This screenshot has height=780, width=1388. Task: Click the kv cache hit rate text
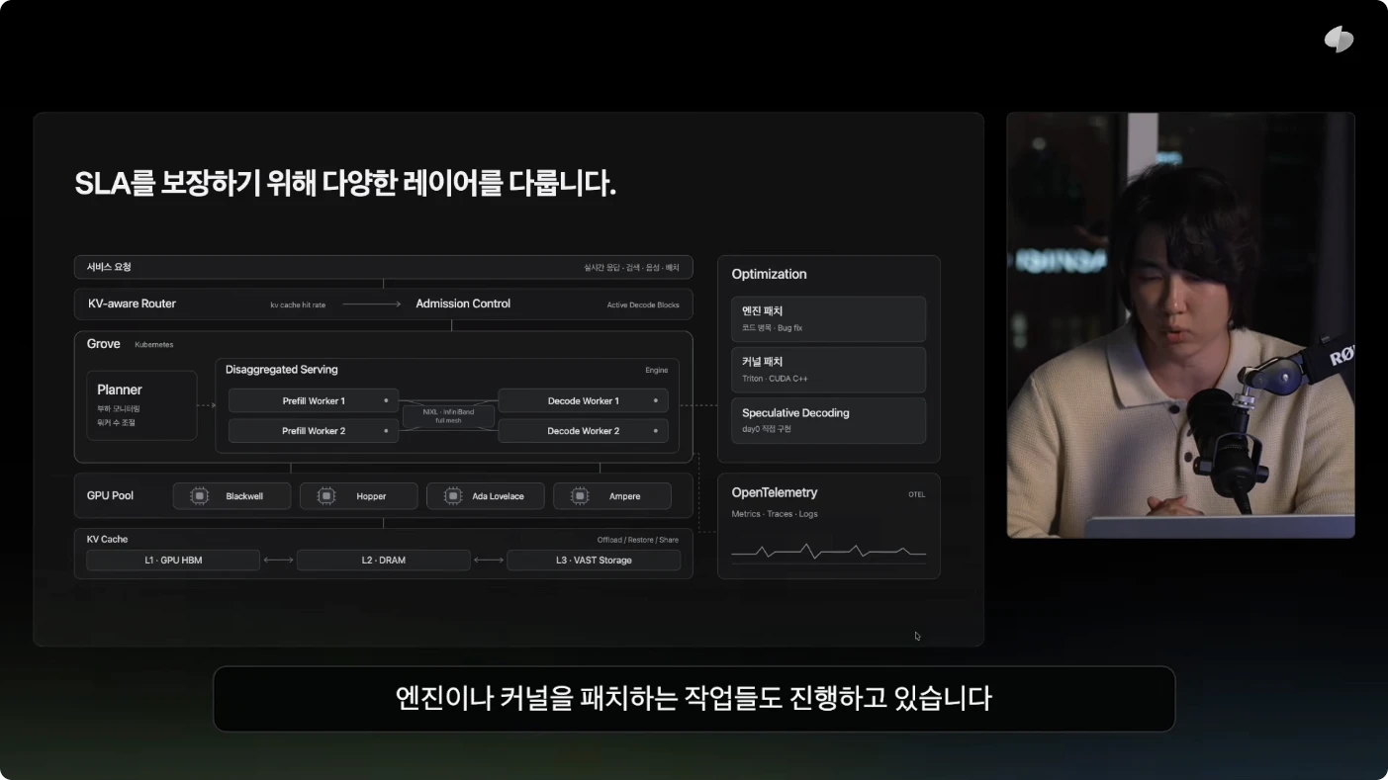pos(298,305)
